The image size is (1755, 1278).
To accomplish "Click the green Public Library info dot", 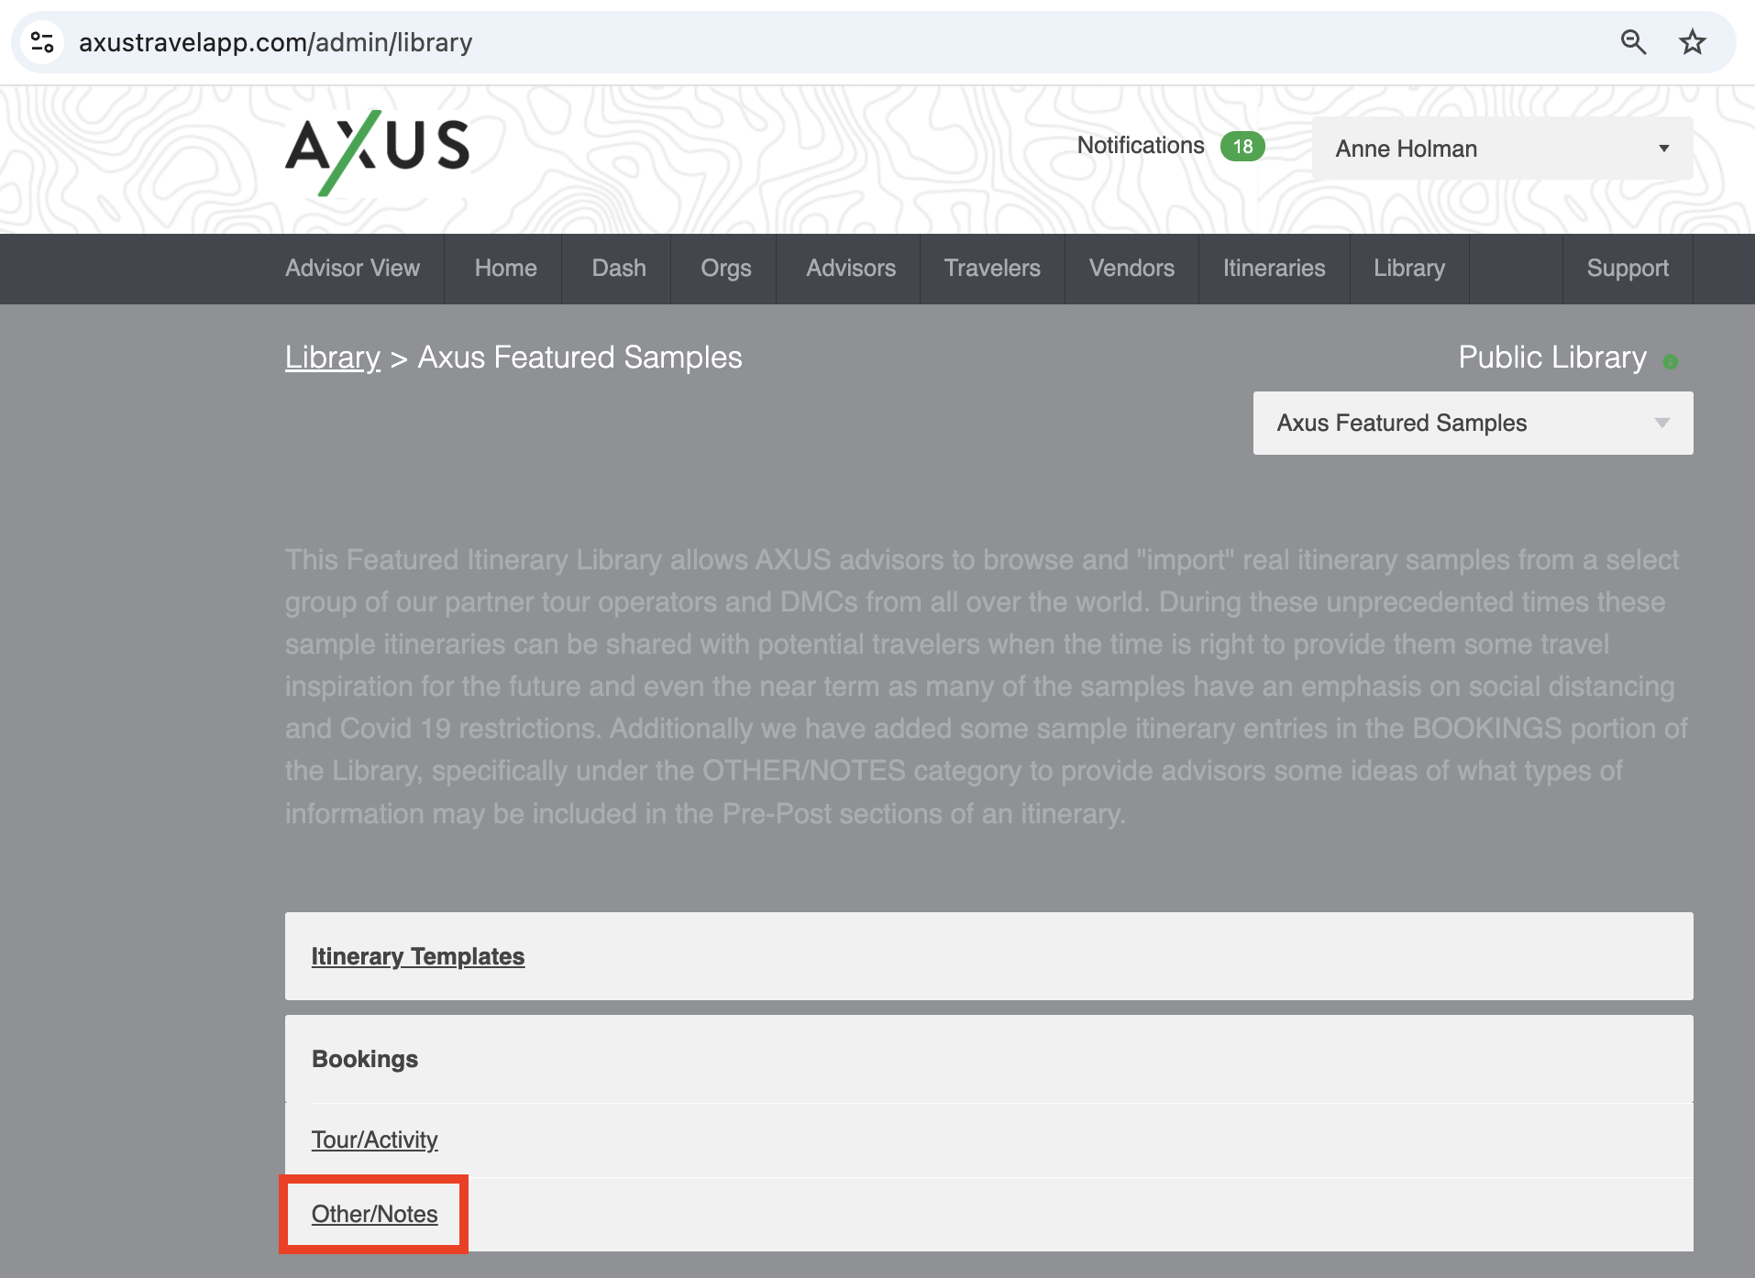I will click(x=1671, y=362).
